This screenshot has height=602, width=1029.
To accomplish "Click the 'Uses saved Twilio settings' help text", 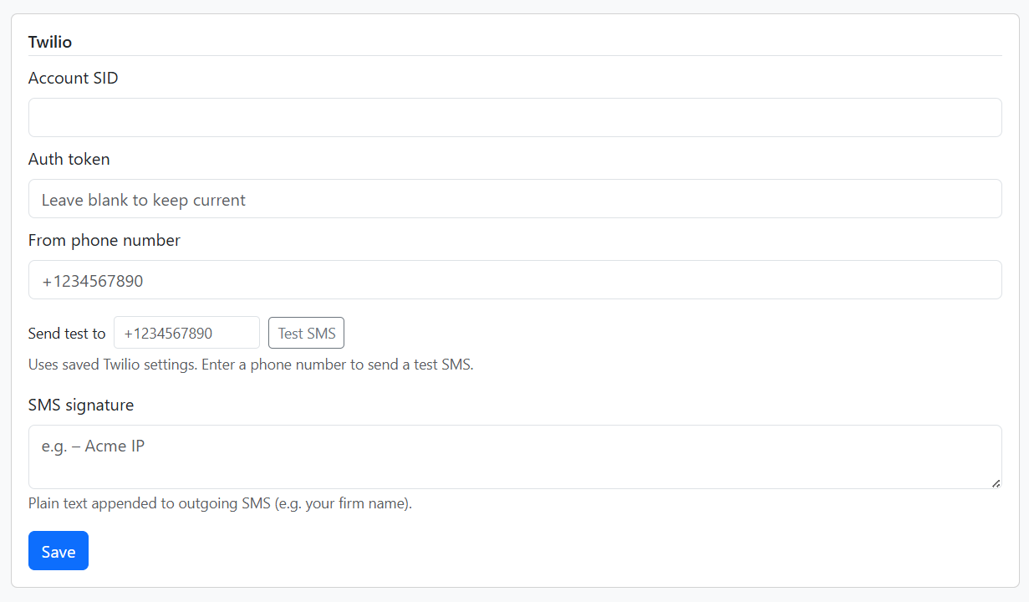I will pos(251,365).
